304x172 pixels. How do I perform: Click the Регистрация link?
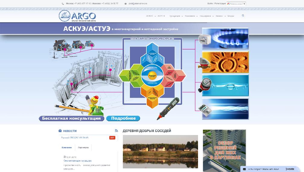[x=220, y=4]
